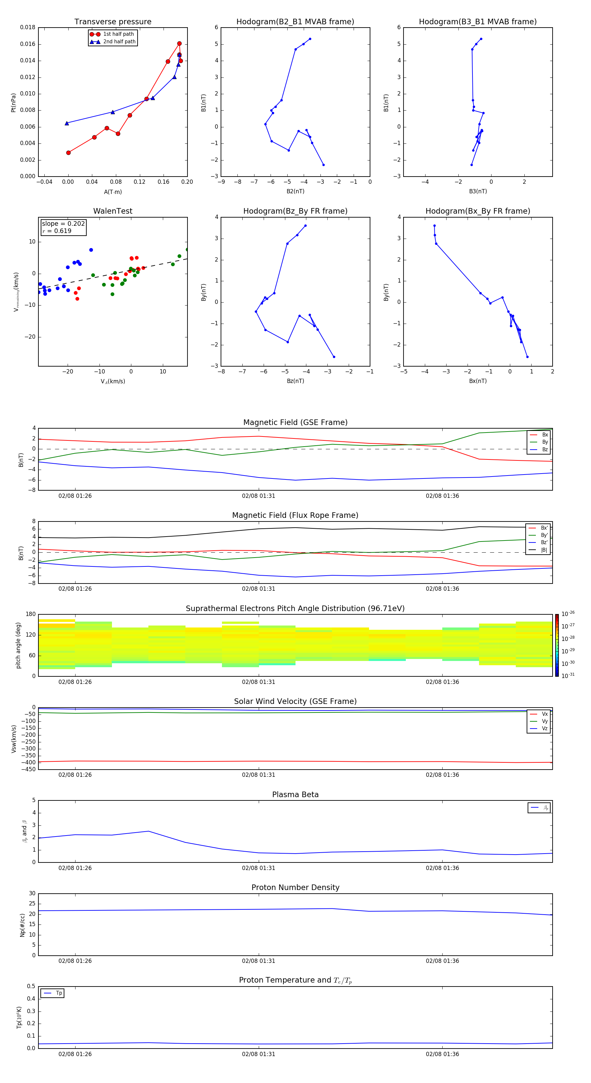
Task: Click 'Magnetic Field (GSE Frame)' title
Action: (295, 422)
